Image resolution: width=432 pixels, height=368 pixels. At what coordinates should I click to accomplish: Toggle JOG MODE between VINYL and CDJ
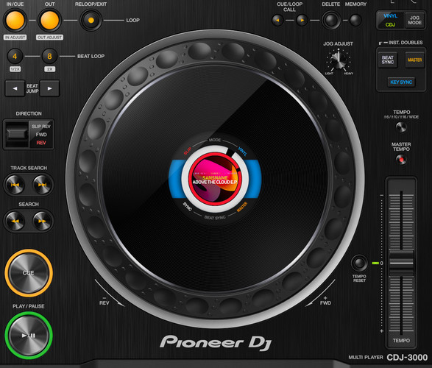(414, 20)
